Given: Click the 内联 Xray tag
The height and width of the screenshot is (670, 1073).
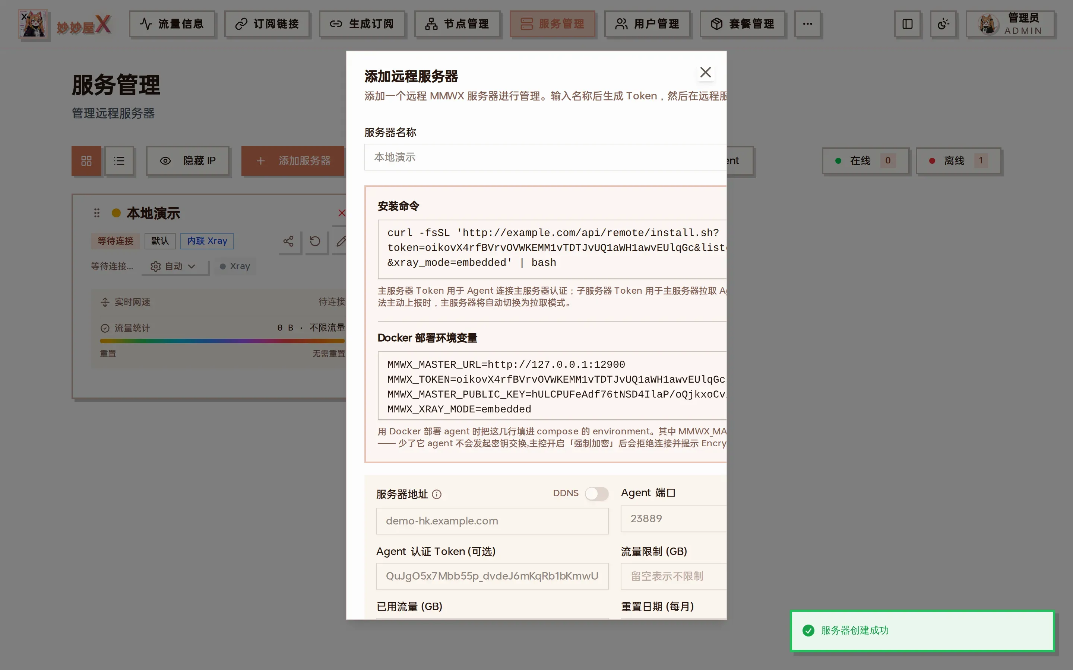Looking at the screenshot, I should (207, 240).
